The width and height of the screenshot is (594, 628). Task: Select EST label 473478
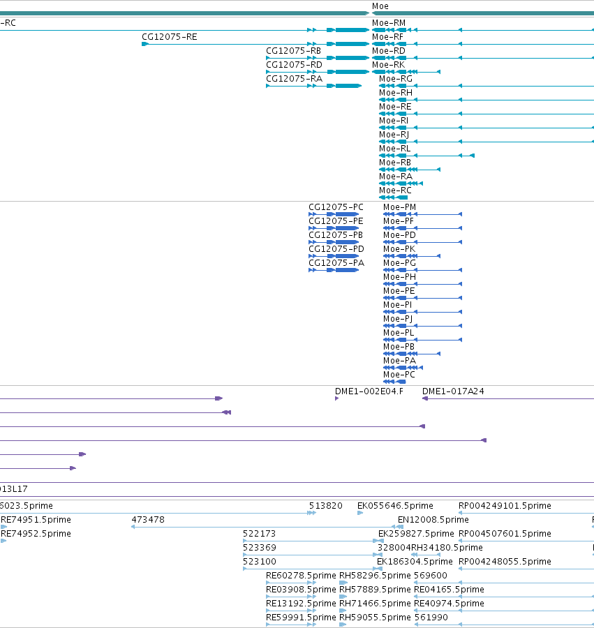coord(148,521)
